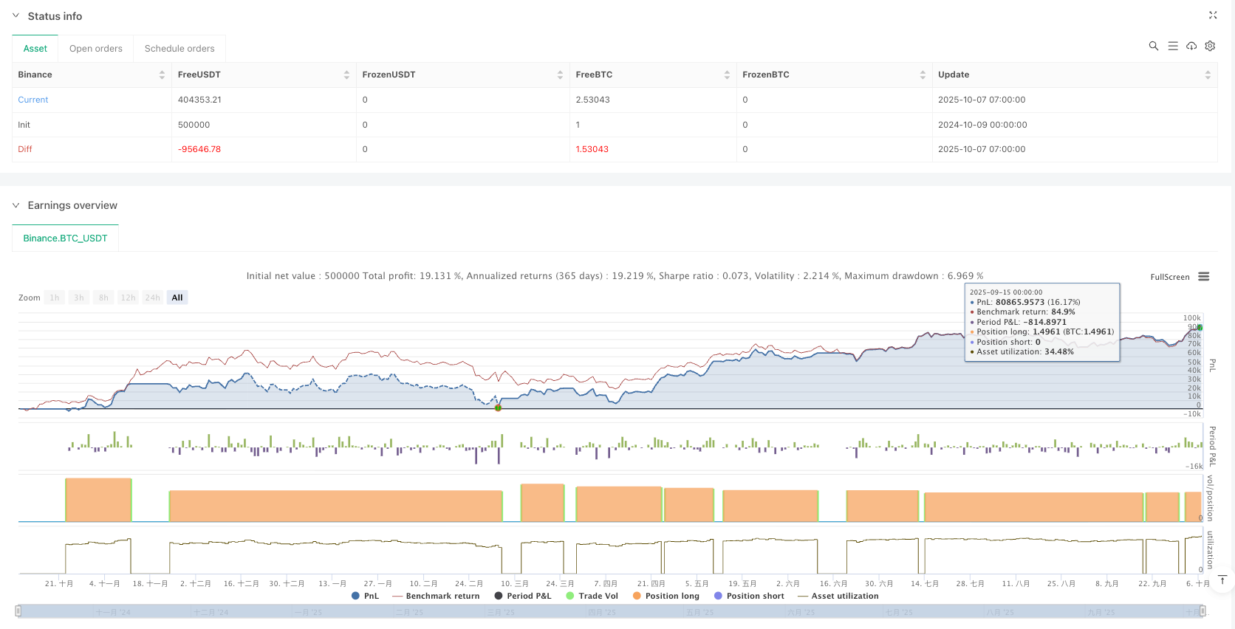Open the chart hamburger menu icon

1203,277
